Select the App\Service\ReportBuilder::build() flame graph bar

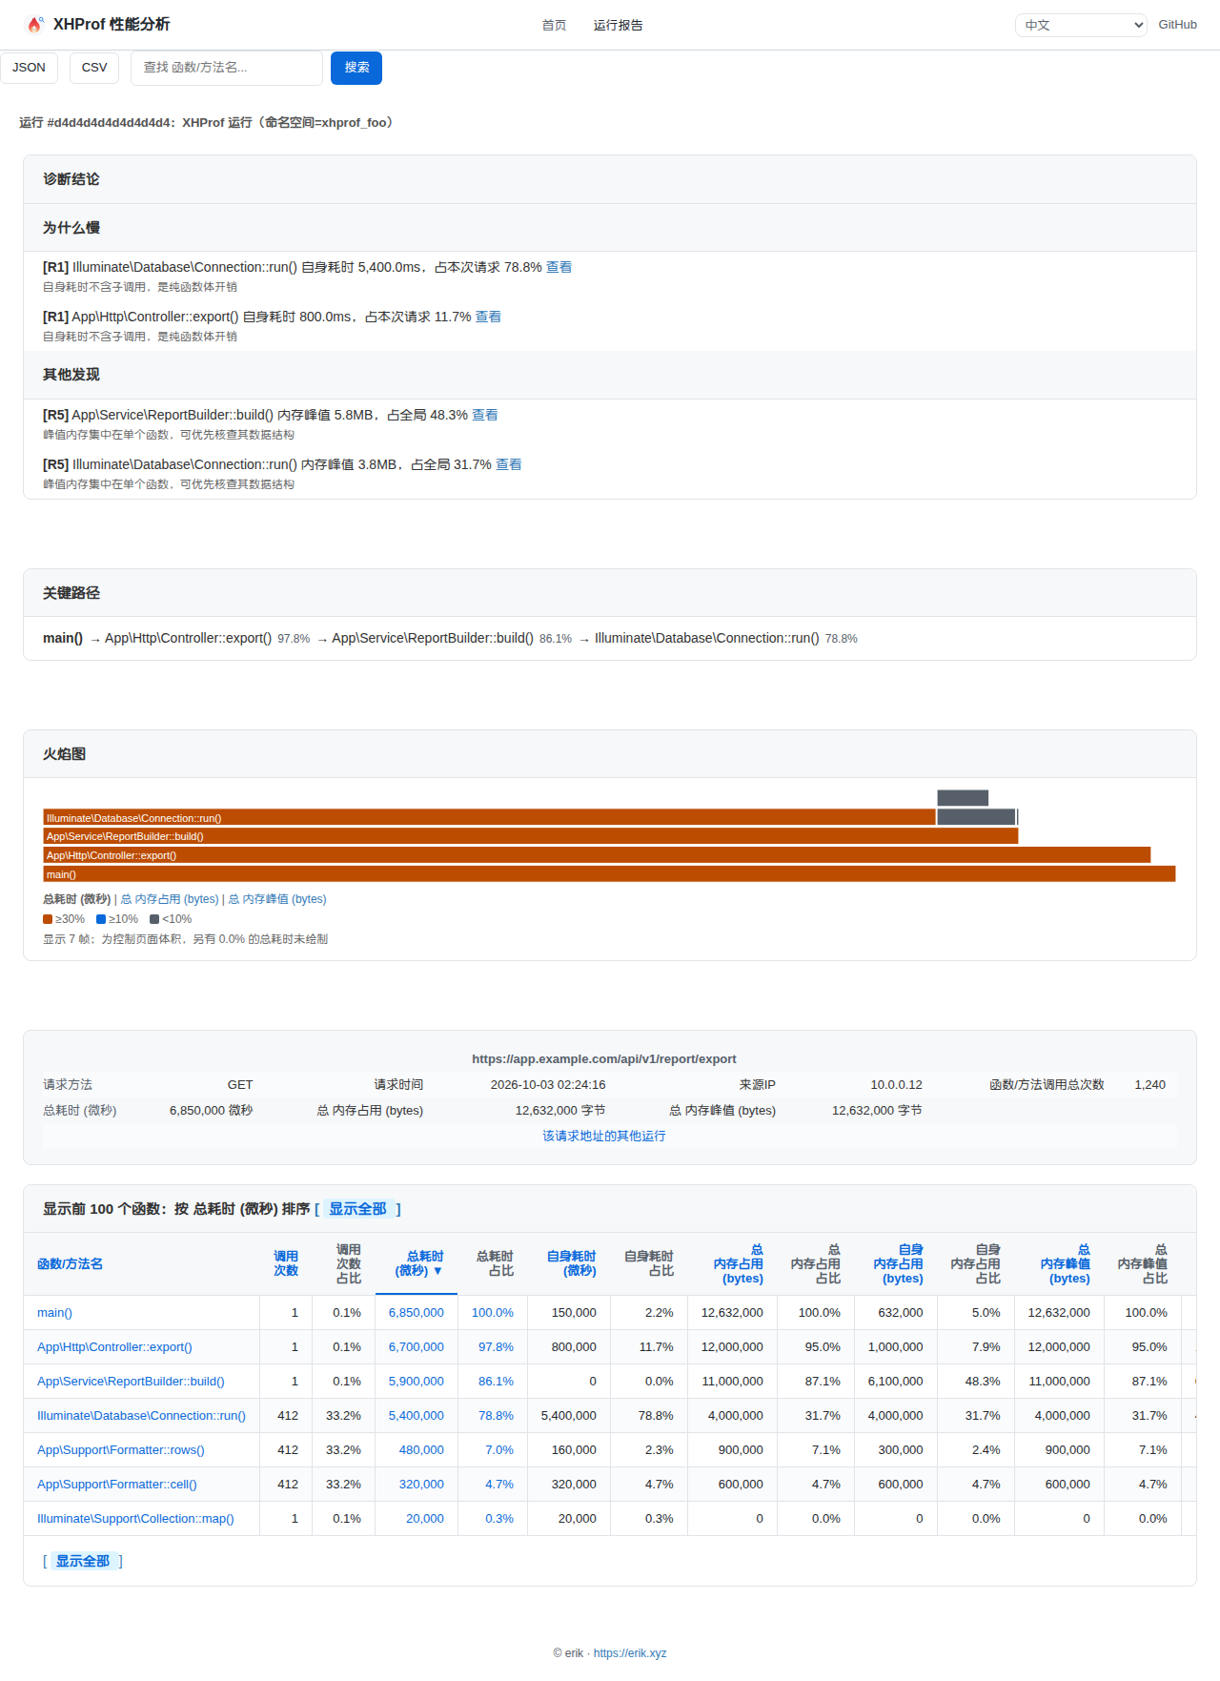tap(531, 836)
